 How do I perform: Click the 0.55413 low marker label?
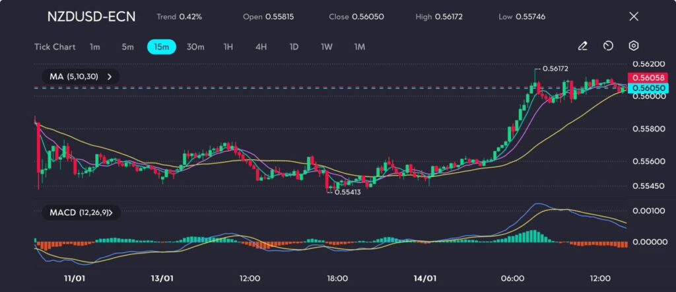(x=347, y=192)
